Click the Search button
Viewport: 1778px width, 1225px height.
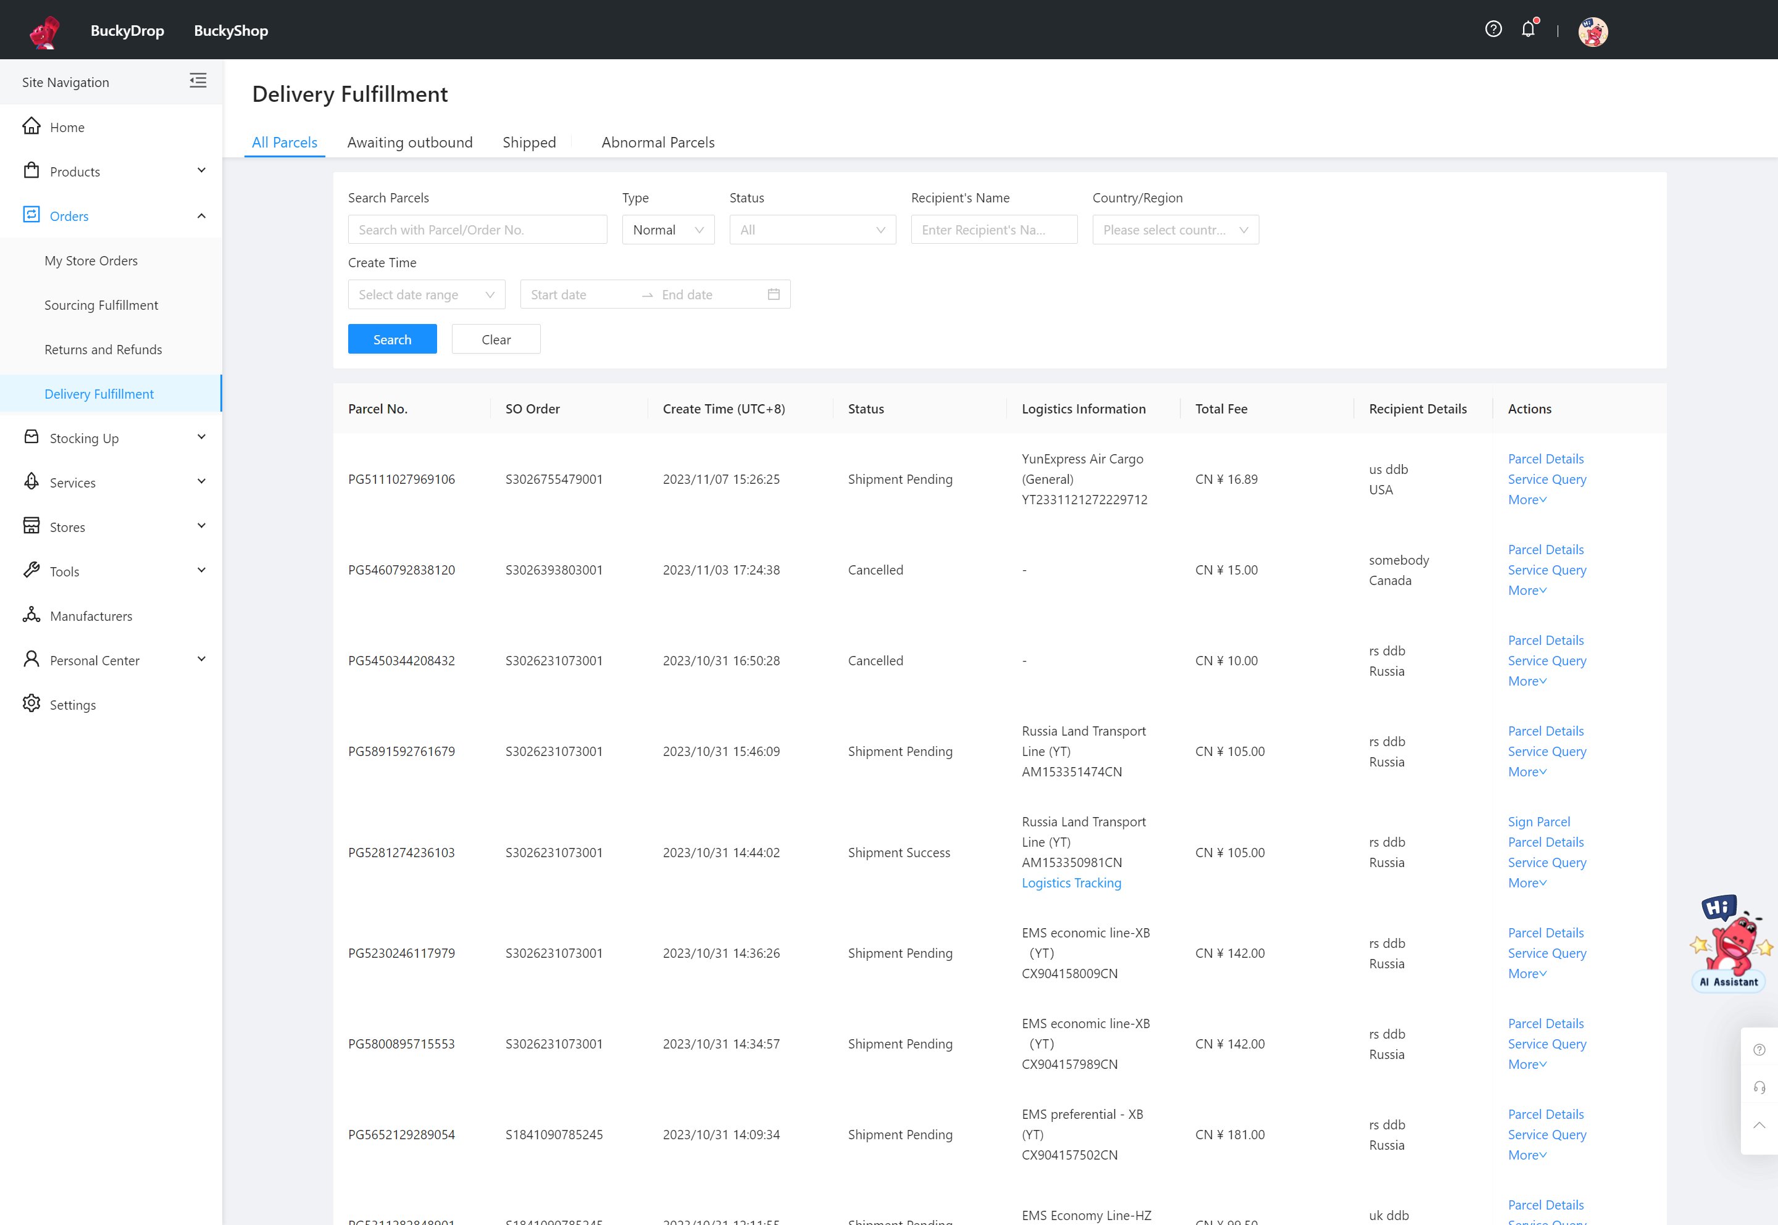point(392,339)
